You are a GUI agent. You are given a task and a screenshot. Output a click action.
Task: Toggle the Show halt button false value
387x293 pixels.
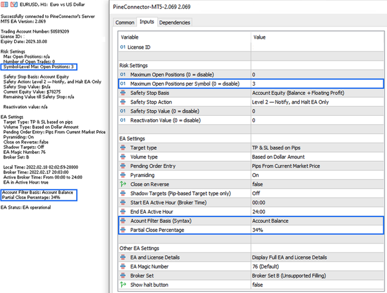[x=315, y=284]
